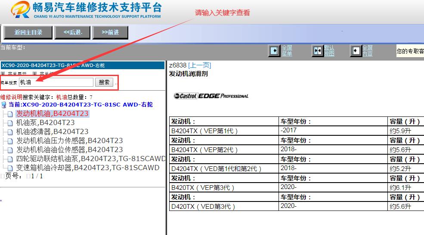The width and height of the screenshot is (424, 235).
Task: Open 发动机机油油位传感器,B4204T23 result
Action: pyautogui.click(x=69, y=150)
